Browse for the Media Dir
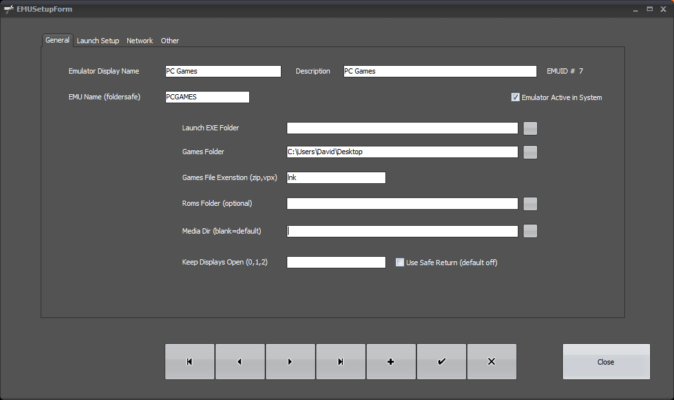 pyautogui.click(x=530, y=231)
